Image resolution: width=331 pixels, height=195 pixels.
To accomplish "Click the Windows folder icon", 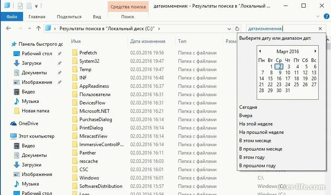I will 75,178.
